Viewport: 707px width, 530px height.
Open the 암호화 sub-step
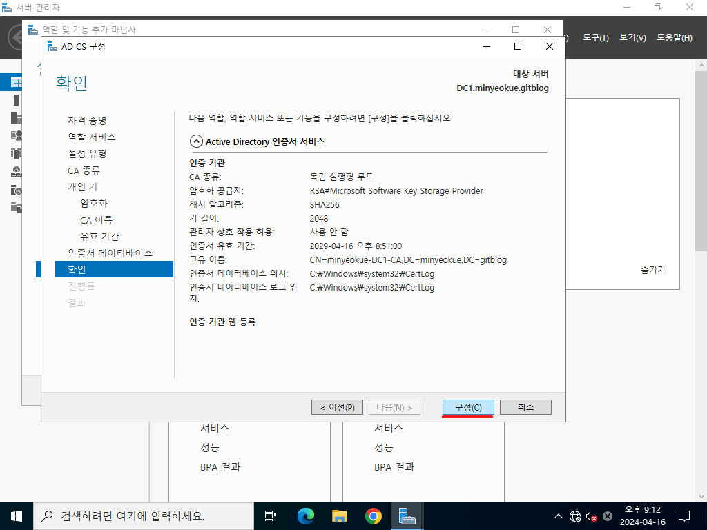94,204
